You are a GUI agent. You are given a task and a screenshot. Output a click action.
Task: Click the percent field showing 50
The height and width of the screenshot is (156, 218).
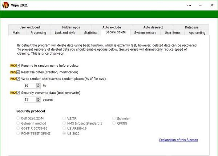(30, 86)
